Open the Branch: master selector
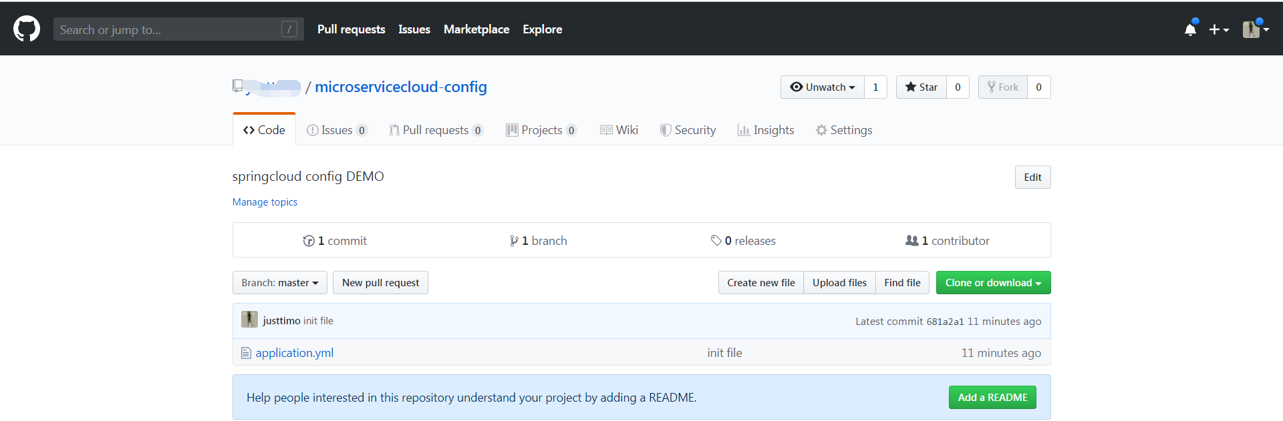This screenshot has width=1283, height=421. (279, 283)
